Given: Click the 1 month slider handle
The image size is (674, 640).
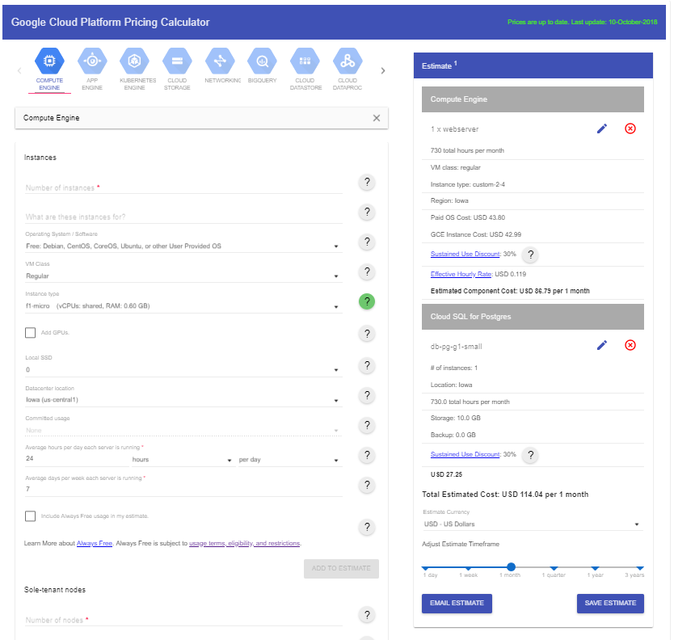Looking at the screenshot, I should coord(511,567).
